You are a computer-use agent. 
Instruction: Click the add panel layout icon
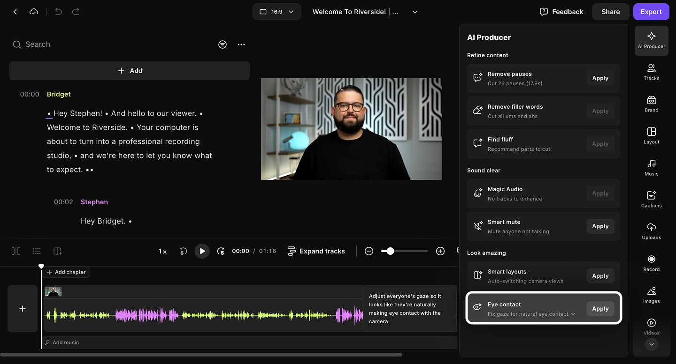58,251
